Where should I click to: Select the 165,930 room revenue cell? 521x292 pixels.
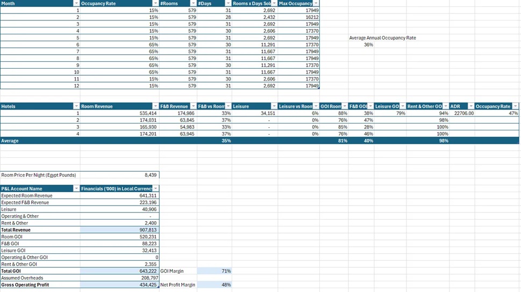[119, 127]
